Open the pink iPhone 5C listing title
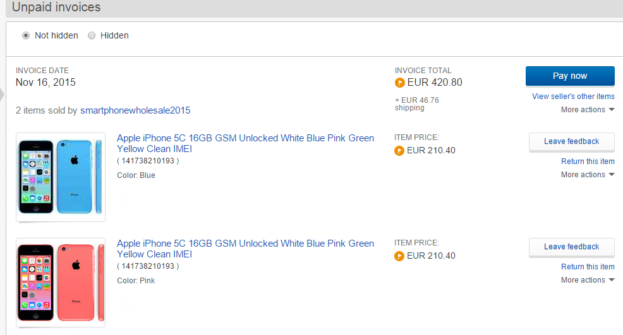 [x=245, y=249]
